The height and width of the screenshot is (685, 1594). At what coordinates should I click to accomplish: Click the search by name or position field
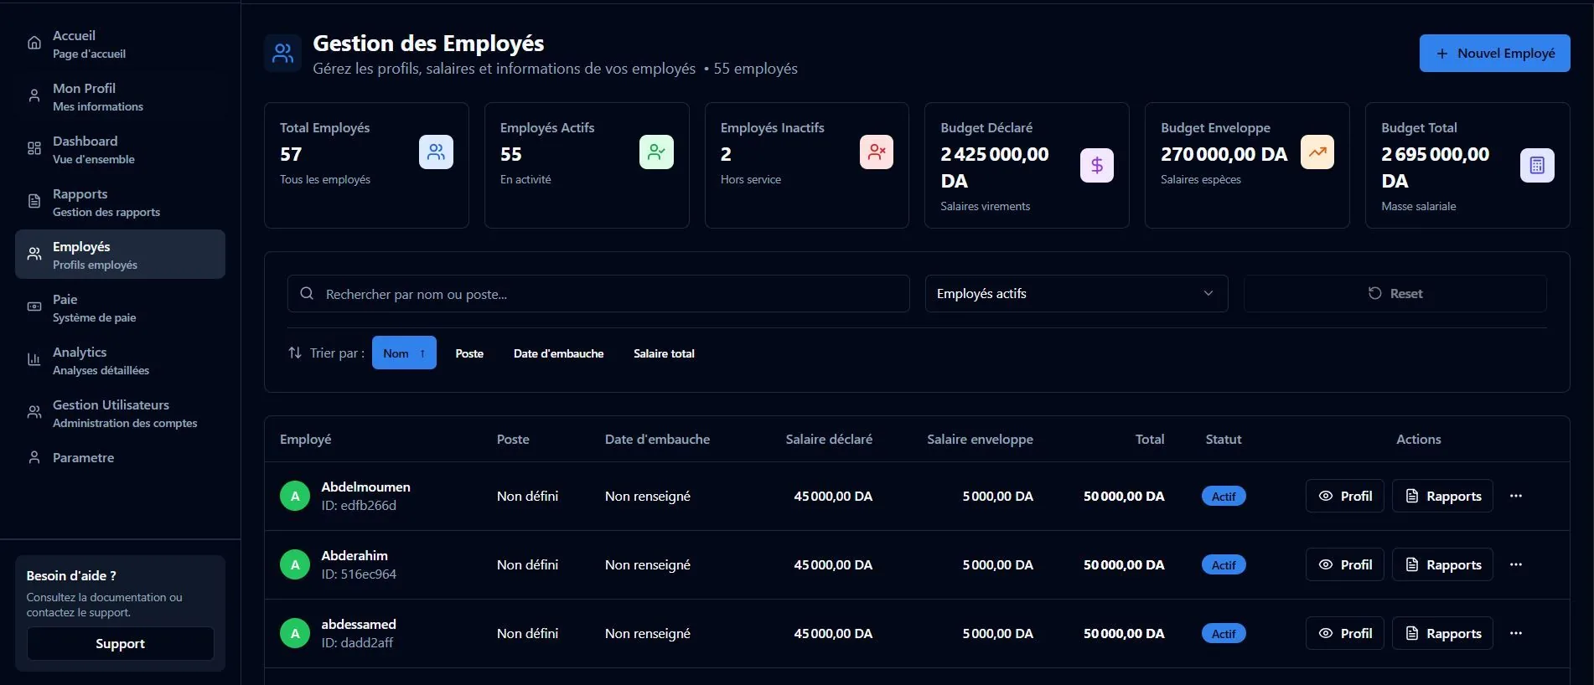(x=598, y=294)
